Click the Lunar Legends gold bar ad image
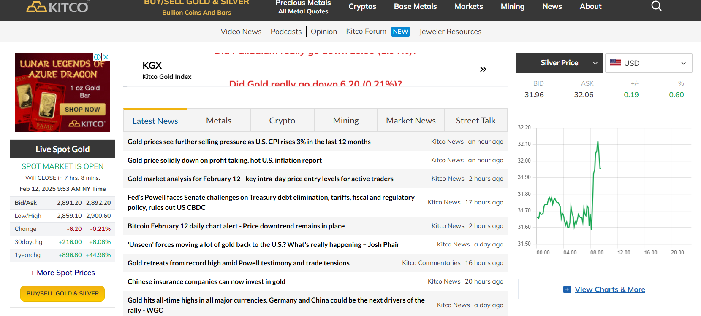The image size is (701, 316). (62, 92)
